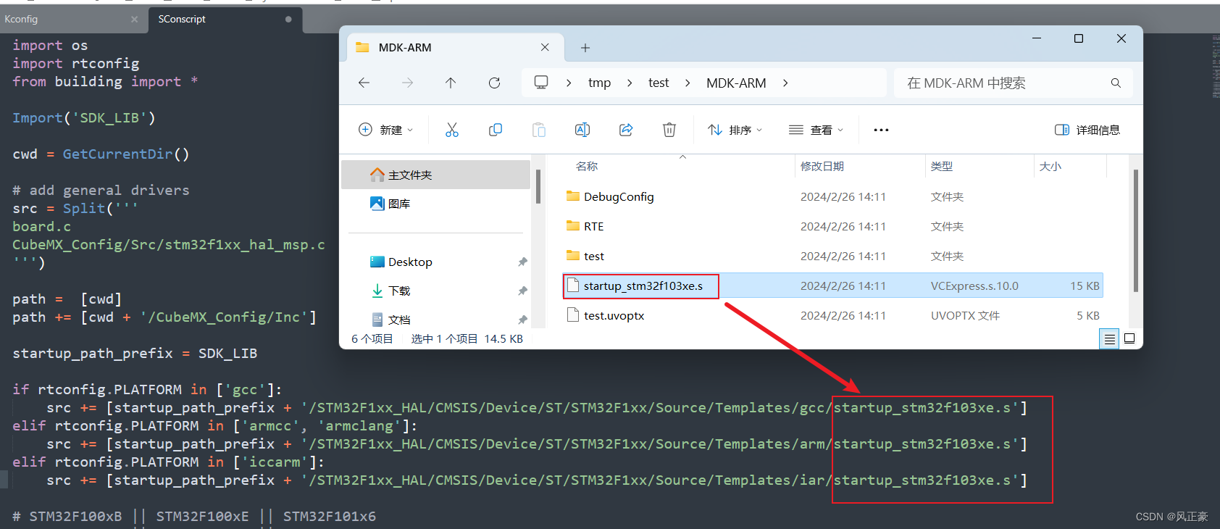This screenshot has height=529, width=1220.
Task: Click the navigation pane scrollbar
Action: (538, 186)
